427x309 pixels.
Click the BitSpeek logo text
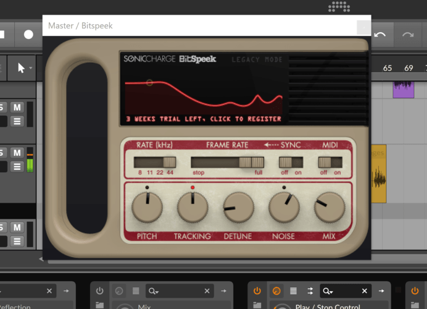coord(197,59)
